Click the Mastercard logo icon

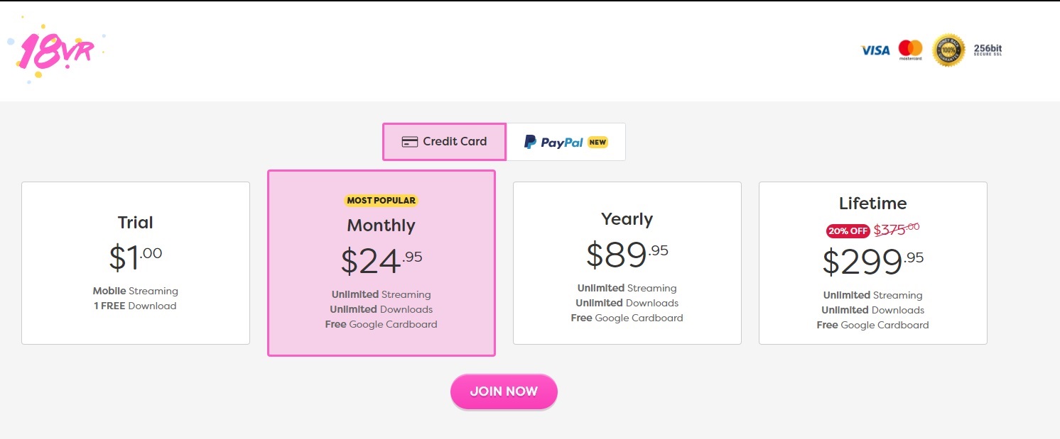click(910, 50)
